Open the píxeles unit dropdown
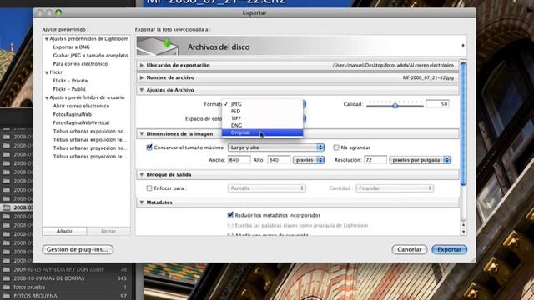 click(309, 159)
